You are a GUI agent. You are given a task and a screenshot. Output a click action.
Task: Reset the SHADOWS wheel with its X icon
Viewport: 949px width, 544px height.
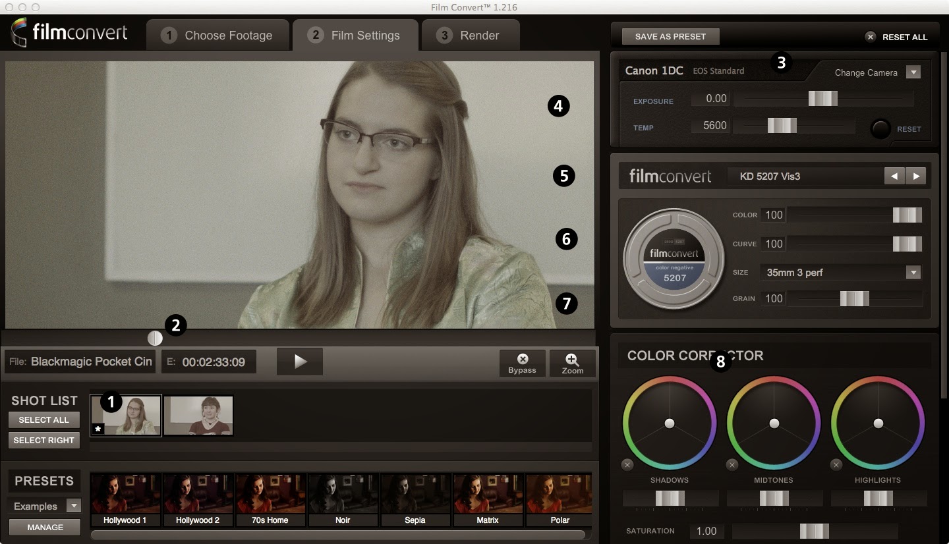[627, 465]
